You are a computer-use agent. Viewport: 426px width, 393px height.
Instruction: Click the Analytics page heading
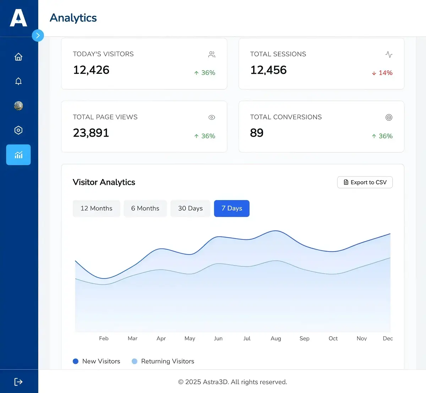pos(73,18)
